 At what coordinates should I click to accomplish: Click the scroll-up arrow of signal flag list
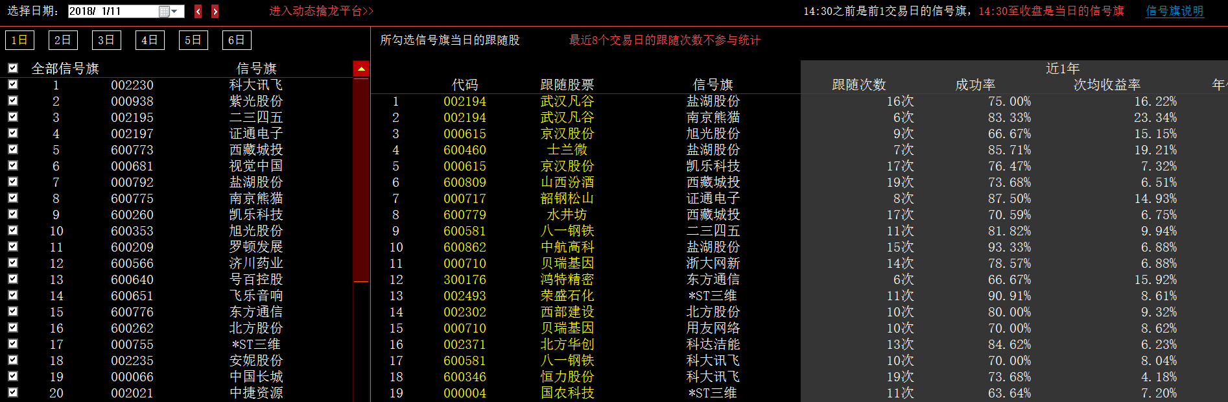[x=361, y=69]
